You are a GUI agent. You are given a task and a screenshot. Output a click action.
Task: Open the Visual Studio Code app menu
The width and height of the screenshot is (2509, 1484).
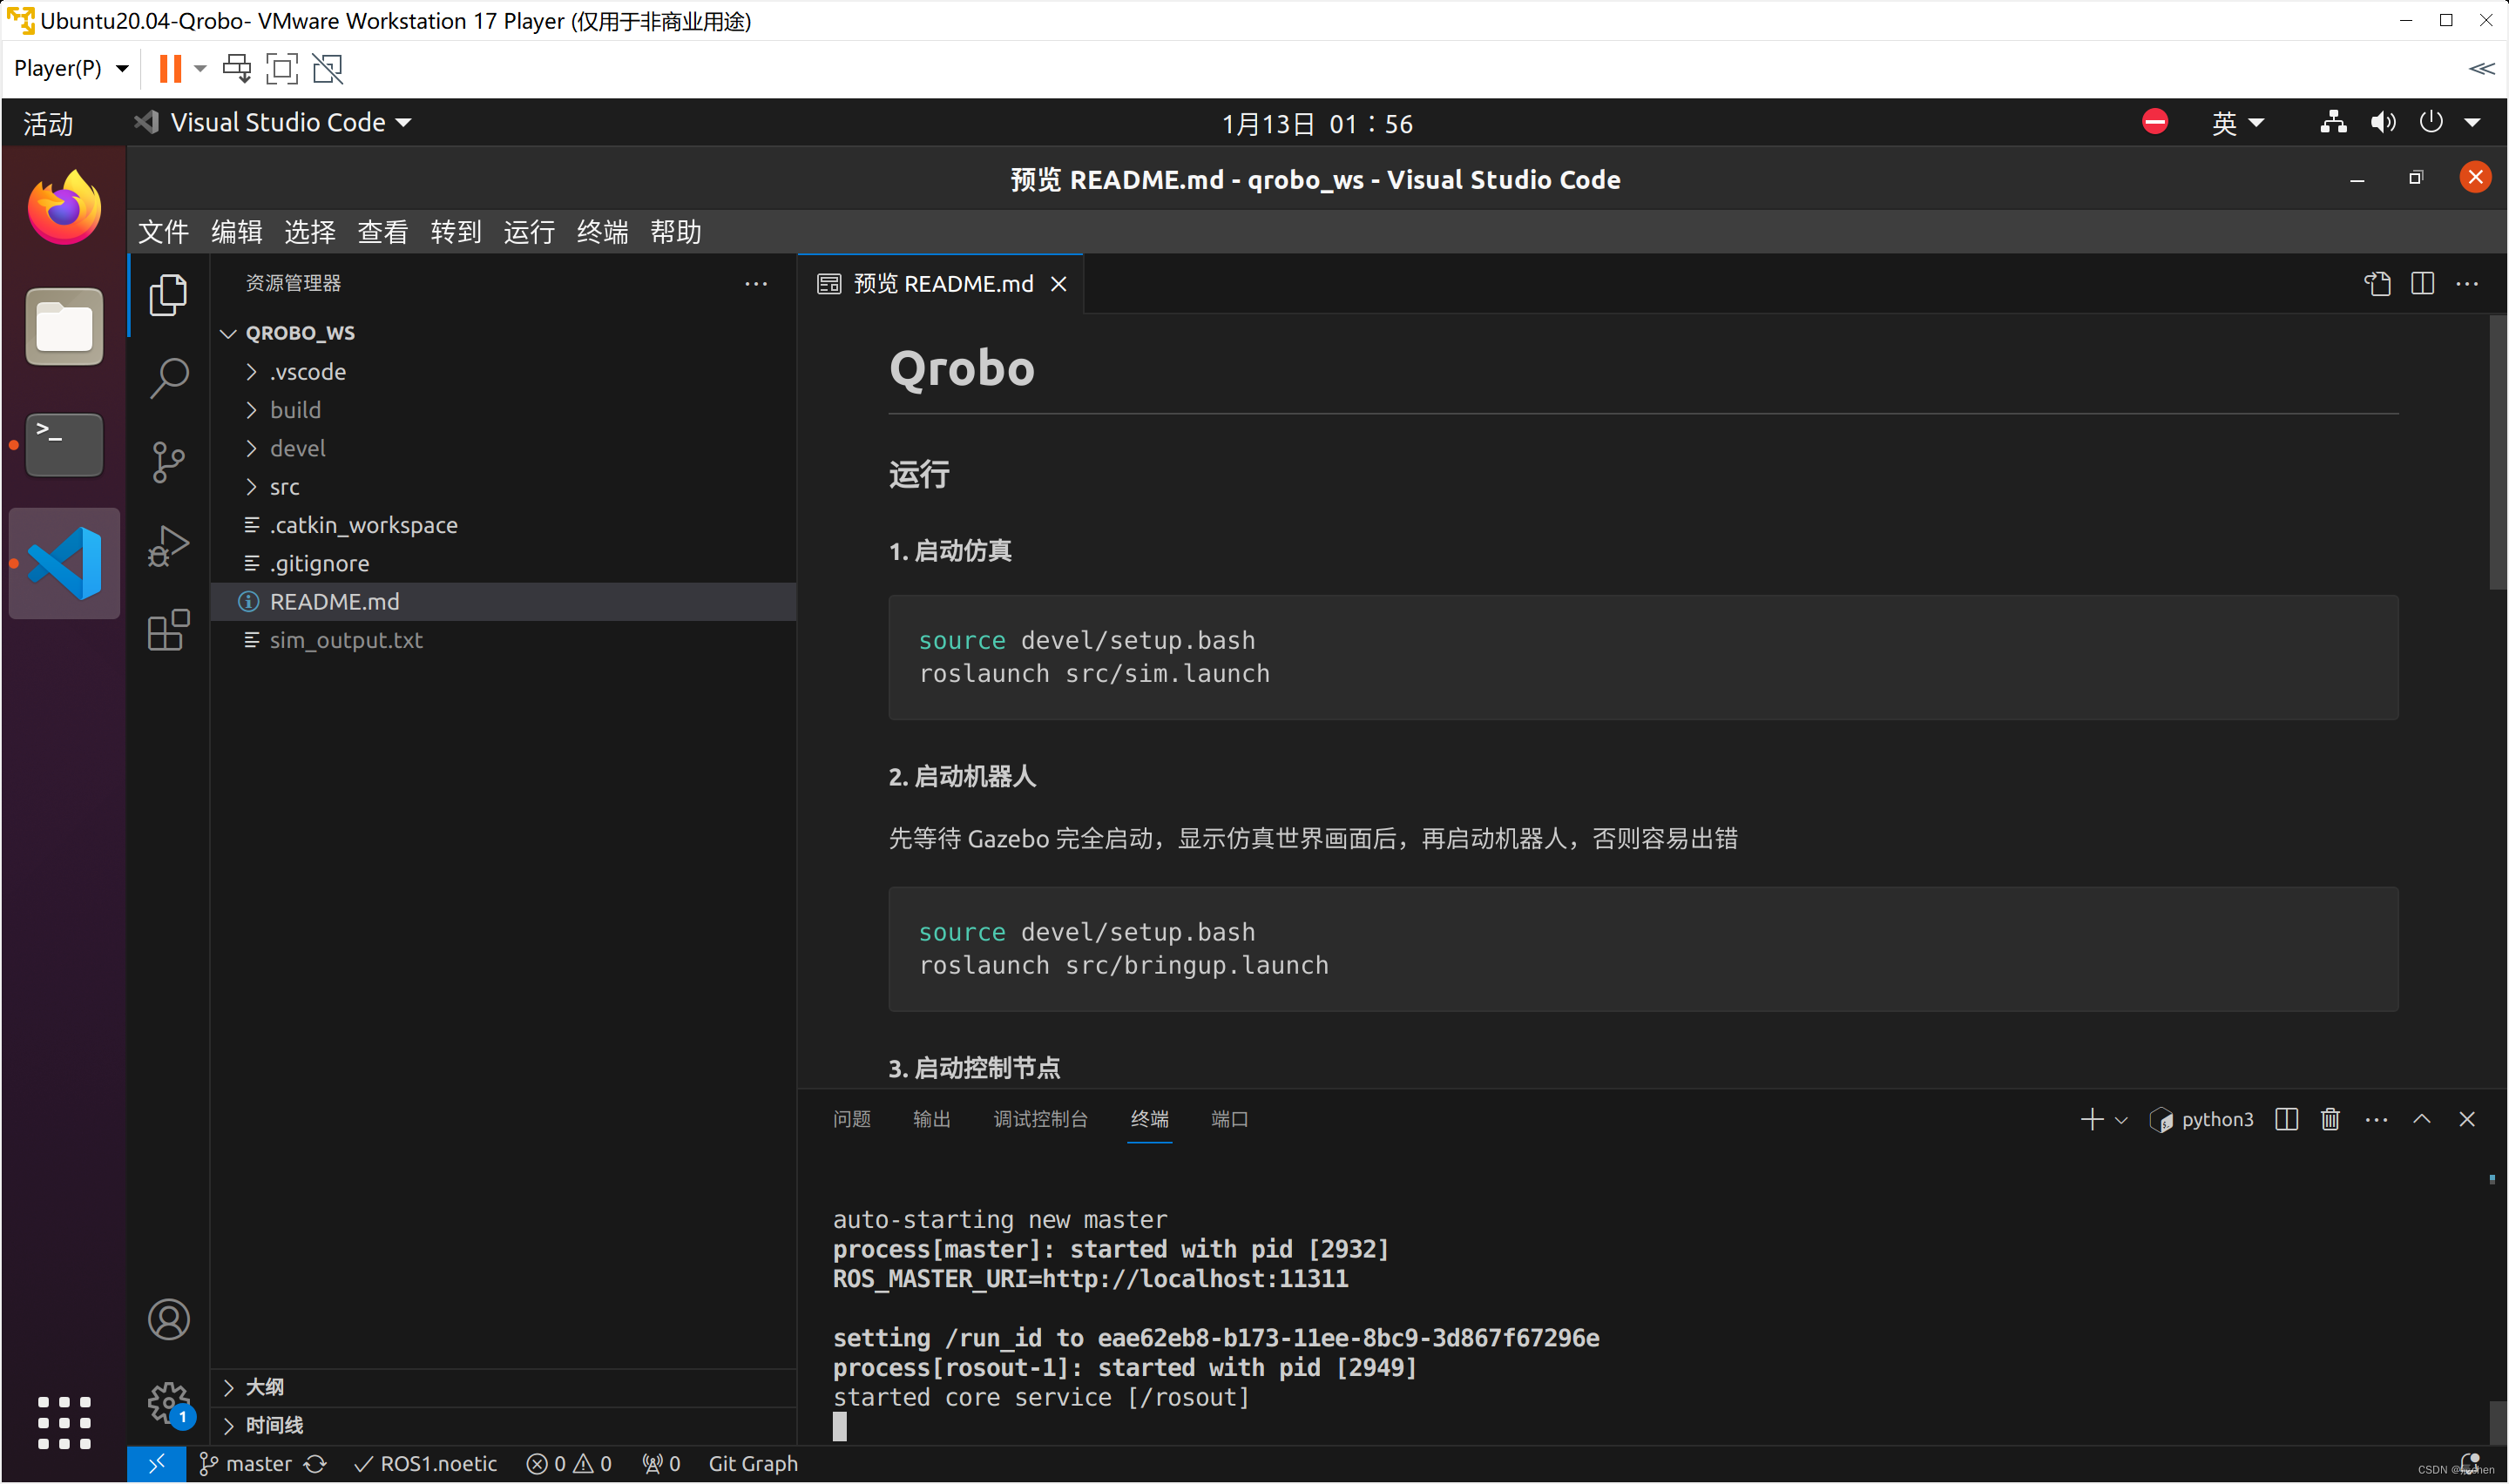pos(274,123)
